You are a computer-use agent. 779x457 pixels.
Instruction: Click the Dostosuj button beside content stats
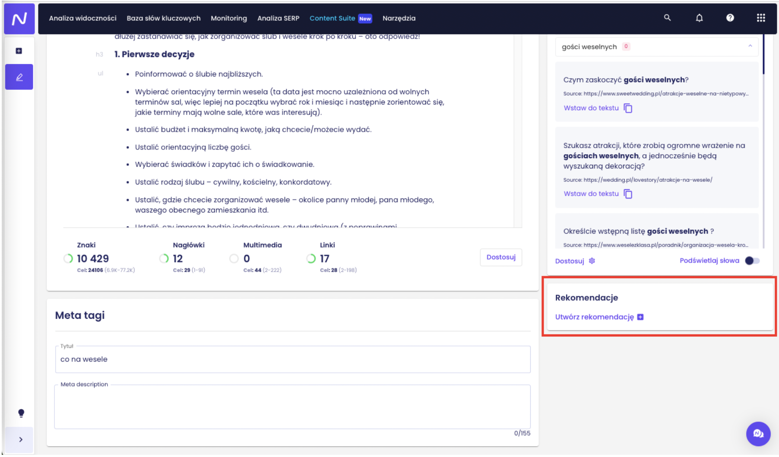click(500, 257)
